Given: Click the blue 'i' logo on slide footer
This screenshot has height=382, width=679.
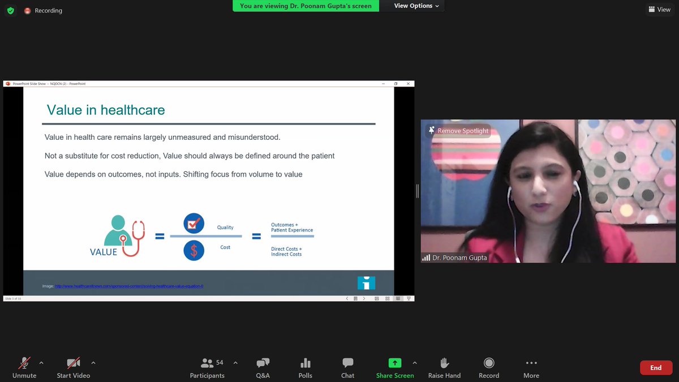Looking at the screenshot, I should pos(366,282).
